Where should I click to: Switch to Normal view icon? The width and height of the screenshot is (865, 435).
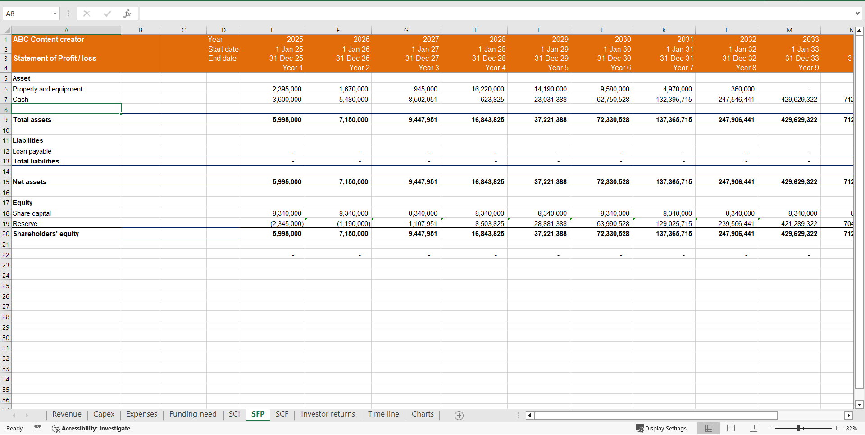[x=709, y=428]
